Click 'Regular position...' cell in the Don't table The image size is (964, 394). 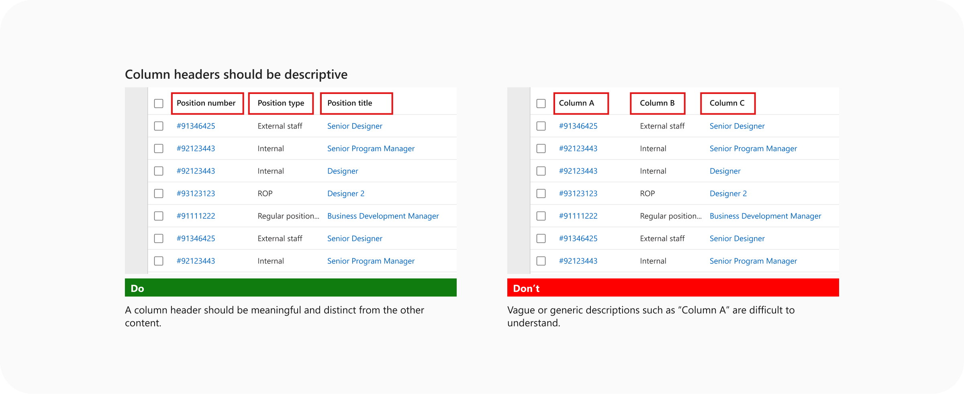point(671,216)
